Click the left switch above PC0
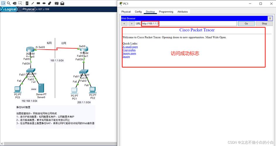 click(31, 70)
